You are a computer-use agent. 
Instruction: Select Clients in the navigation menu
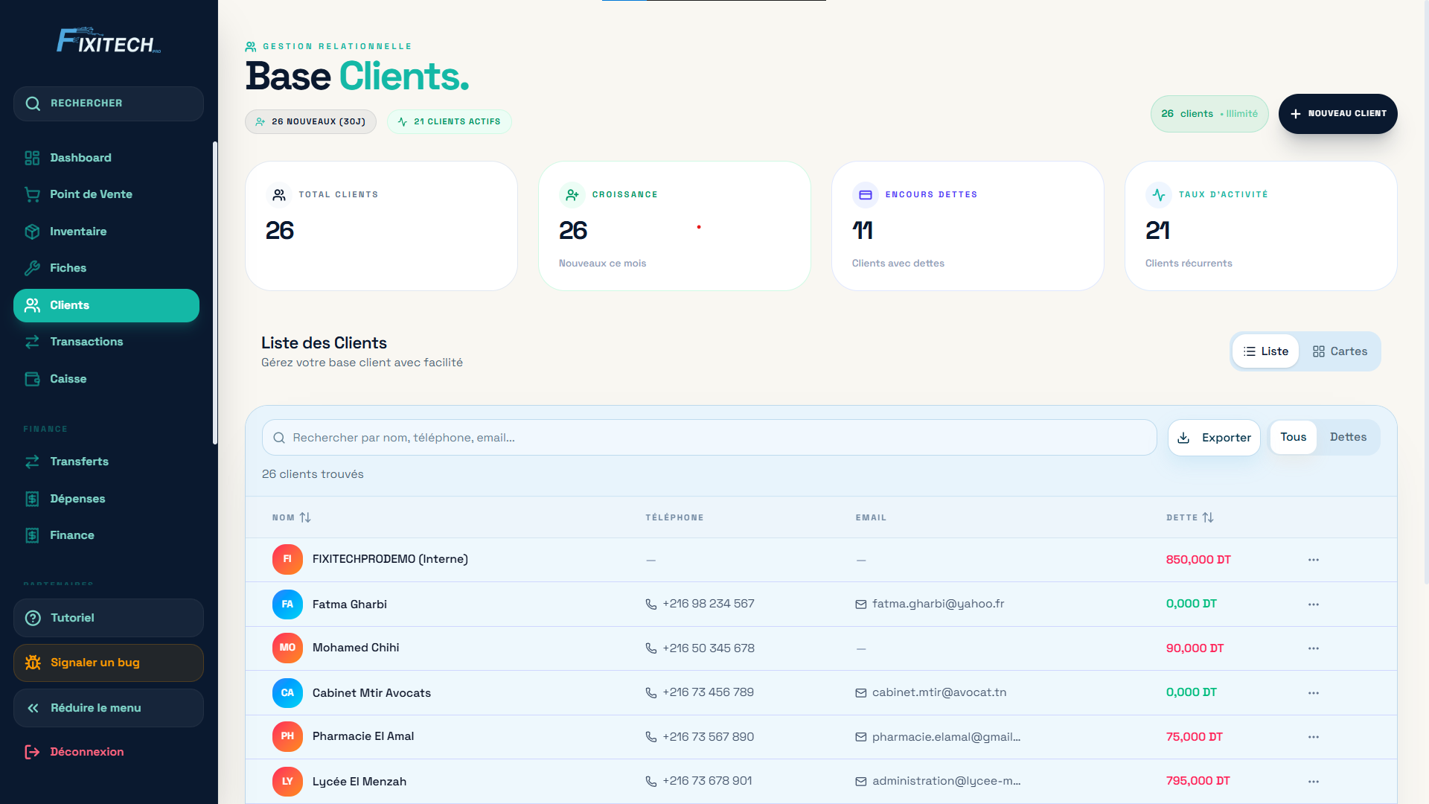pyautogui.click(x=69, y=305)
